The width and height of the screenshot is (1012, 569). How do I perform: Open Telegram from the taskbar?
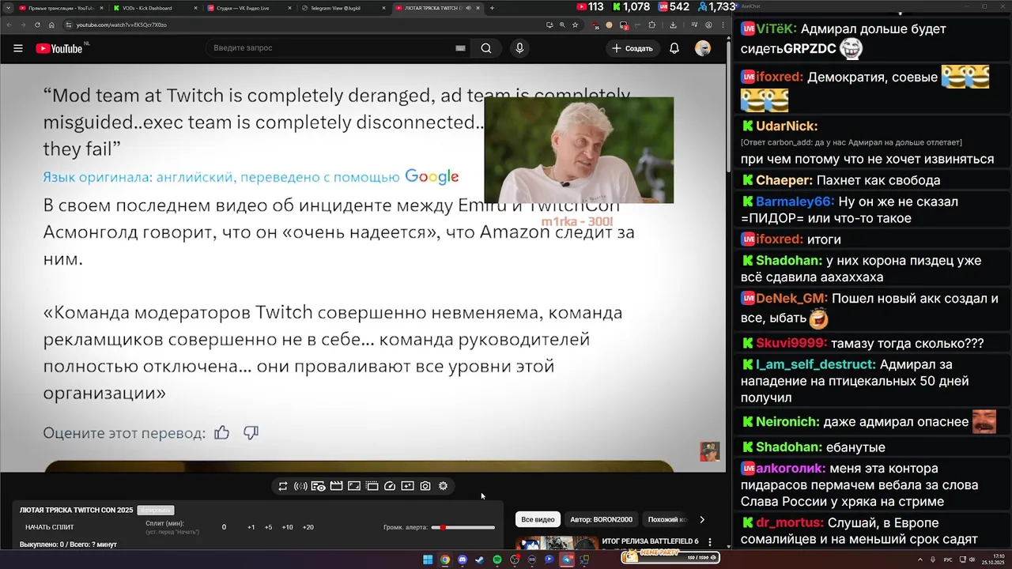point(567,560)
